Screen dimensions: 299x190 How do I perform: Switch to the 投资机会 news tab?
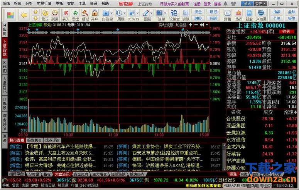(x=34, y=140)
